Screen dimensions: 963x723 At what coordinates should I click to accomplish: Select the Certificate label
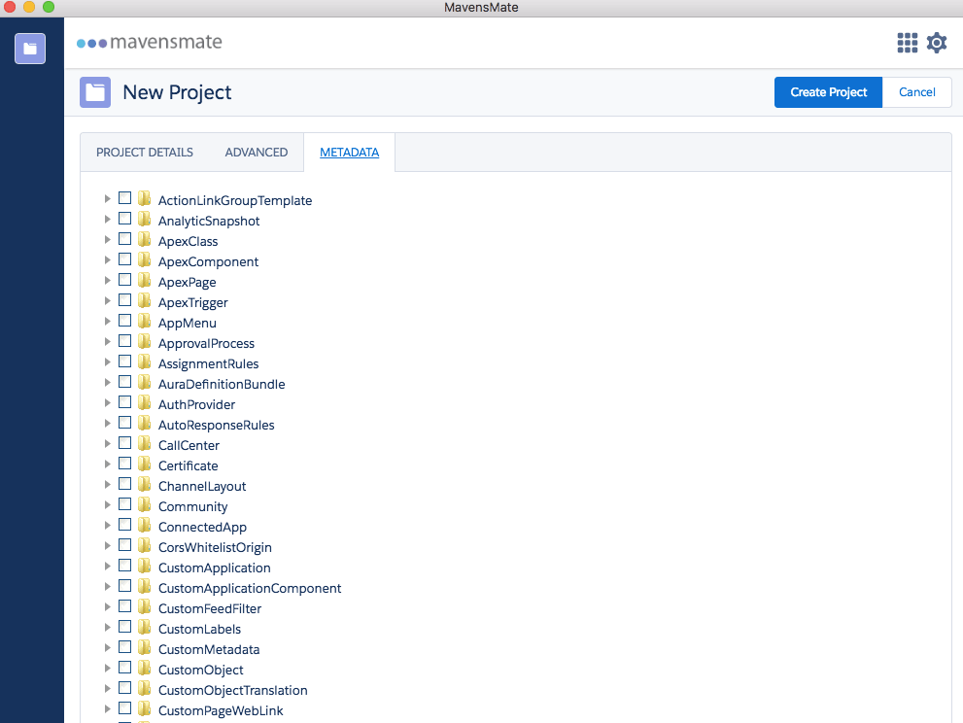click(x=188, y=466)
